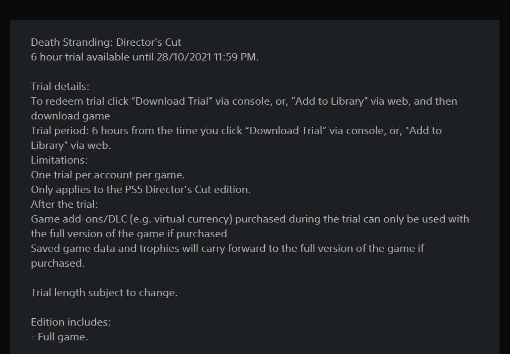Click the line starting "Trial period: 6 hours"
This screenshot has width=510, height=354.
[x=236, y=130]
